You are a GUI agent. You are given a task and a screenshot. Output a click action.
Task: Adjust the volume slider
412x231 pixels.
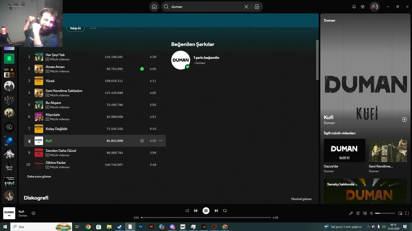[x=385, y=213]
